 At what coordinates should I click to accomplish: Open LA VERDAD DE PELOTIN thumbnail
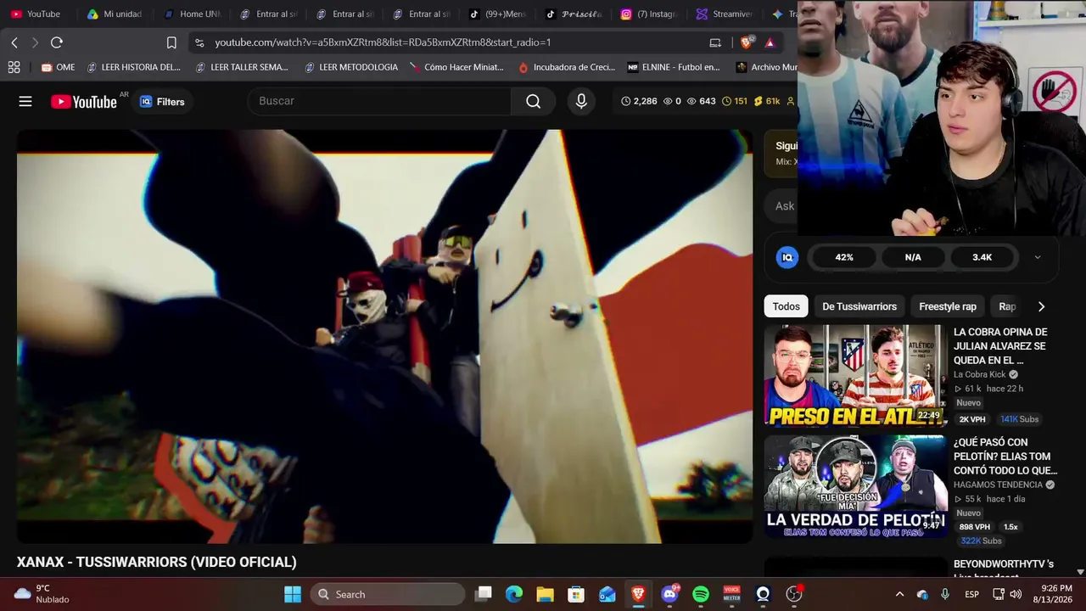[x=855, y=486]
